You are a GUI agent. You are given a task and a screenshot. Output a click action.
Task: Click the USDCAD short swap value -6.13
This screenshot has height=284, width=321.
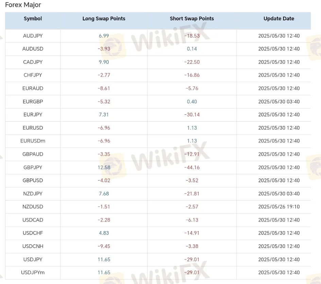192,220
